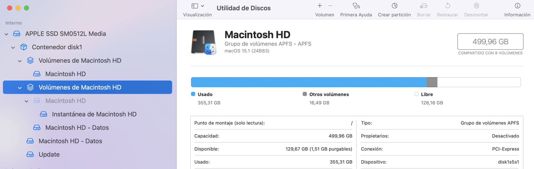Viewport: 534px width, 169px height.
Task: Click the 128,16 GB Libre value
Action: tap(432, 103)
